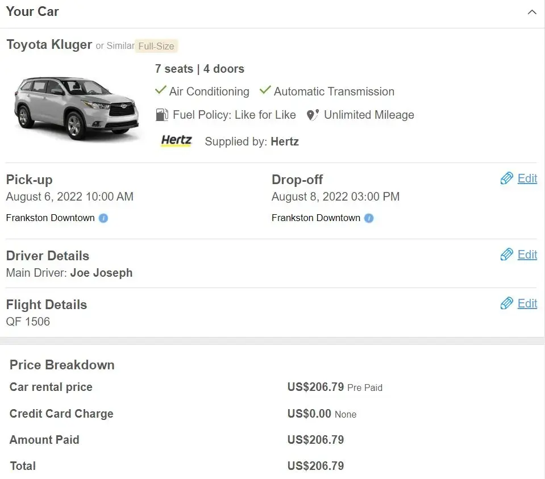Edit the Flight Details
The image size is (545, 479).
(x=527, y=303)
